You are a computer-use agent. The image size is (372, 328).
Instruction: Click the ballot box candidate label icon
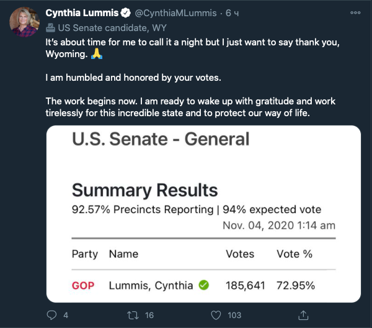pyautogui.click(x=50, y=28)
